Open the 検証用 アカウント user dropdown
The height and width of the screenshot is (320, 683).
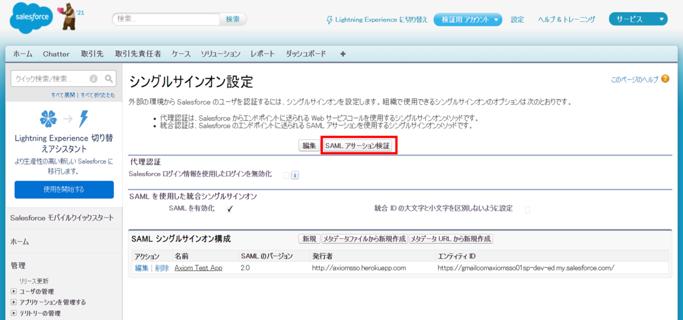tap(468, 19)
